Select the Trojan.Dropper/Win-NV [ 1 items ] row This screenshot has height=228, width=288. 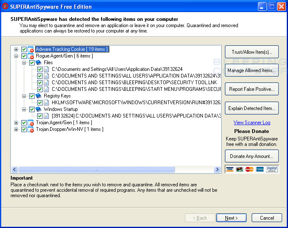tap(70, 129)
